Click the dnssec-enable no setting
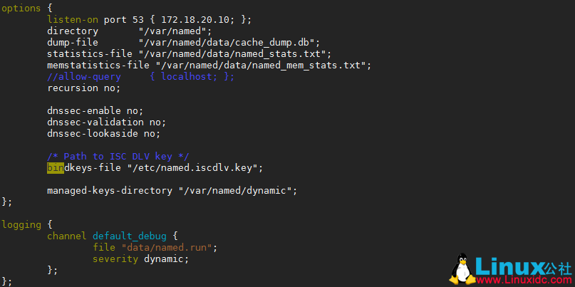 click(95, 111)
